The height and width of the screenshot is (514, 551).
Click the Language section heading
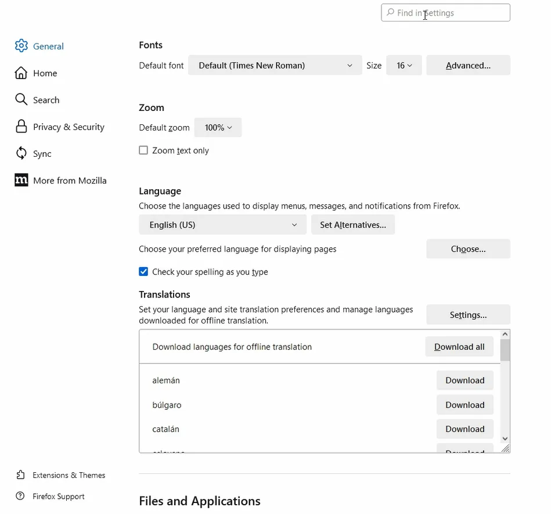pyautogui.click(x=160, y=191)
